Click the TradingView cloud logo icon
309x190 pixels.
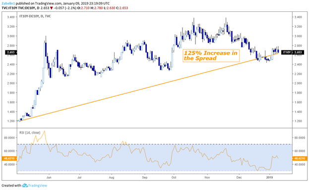pyautogui.click(x=25, y=185)
